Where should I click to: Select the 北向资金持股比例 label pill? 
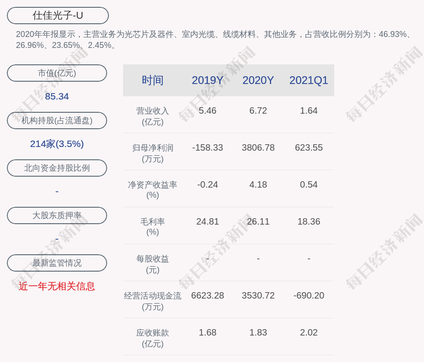[x=57, y=168]
